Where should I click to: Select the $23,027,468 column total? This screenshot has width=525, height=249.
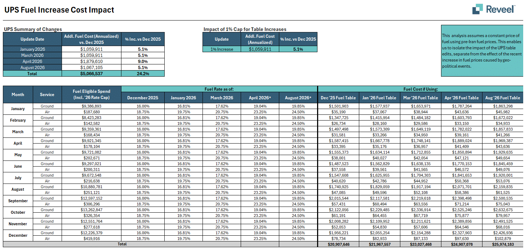[x=421, y=244]
